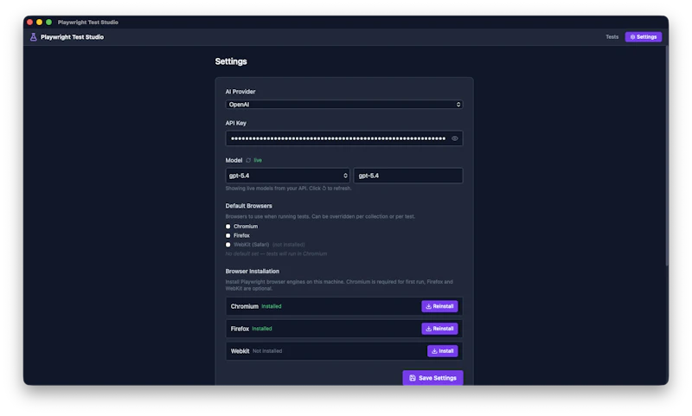Click the 'Installed' text beside Firefox

[262, 329]
